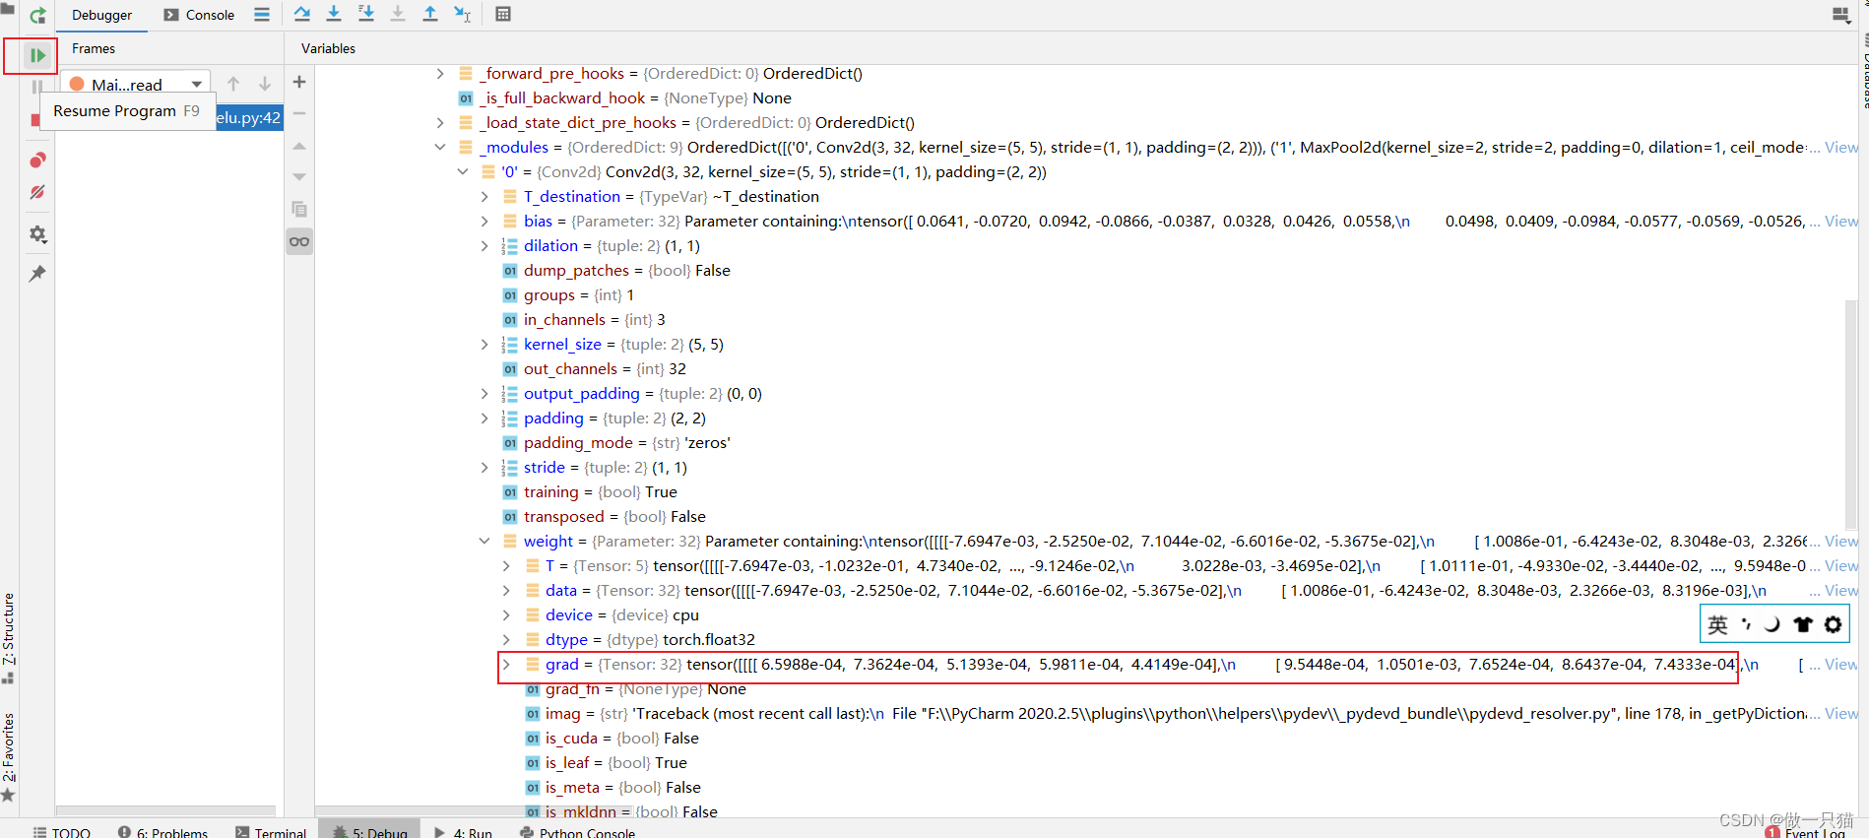
Task: Toggle Show Watches glasses icon
Action: (x=299, y=241)
